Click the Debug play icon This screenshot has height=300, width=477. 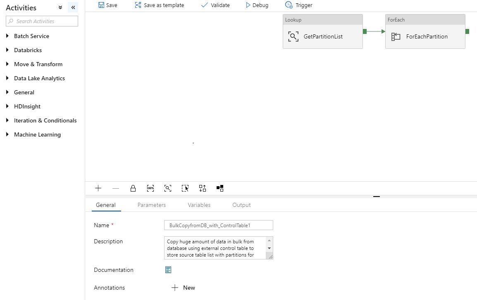pyautogui.click(x=248, y=5)
